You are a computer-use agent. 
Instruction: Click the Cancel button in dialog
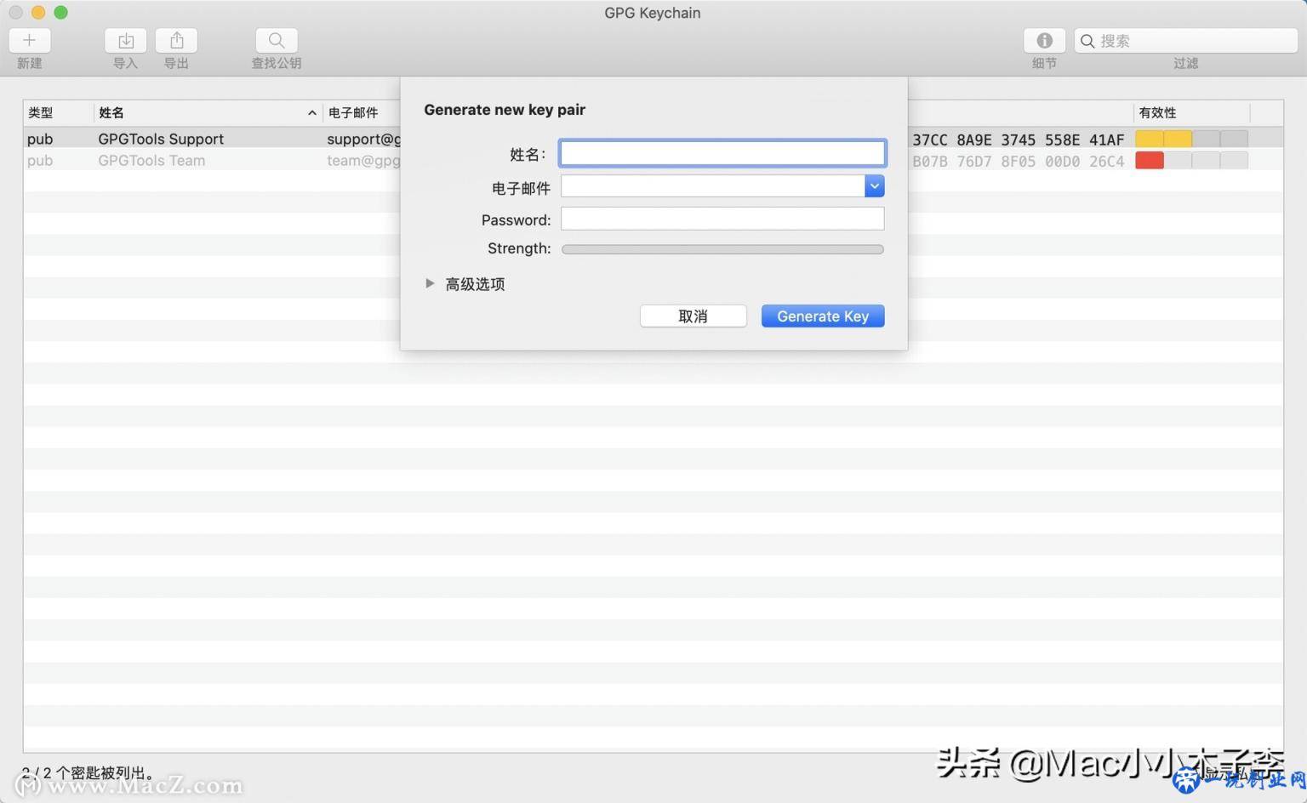click(x=693, y=316)
